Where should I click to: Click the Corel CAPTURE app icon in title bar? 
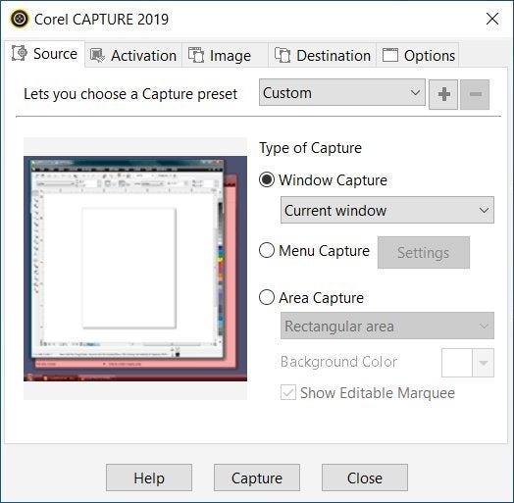point(20,19)
